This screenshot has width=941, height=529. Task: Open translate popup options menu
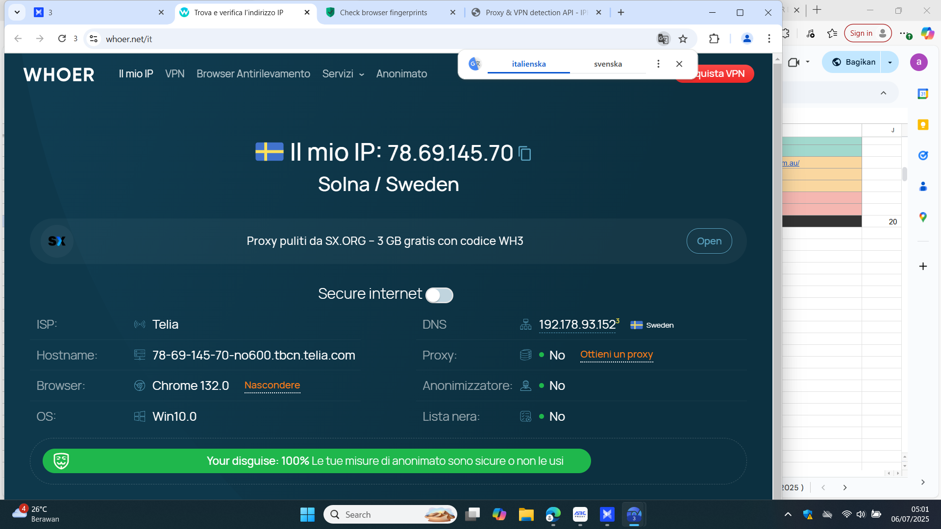(x=658, y=64)
